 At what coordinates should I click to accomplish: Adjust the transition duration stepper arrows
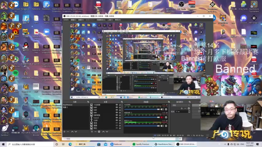pyautogui.click(x=189, y=111)
